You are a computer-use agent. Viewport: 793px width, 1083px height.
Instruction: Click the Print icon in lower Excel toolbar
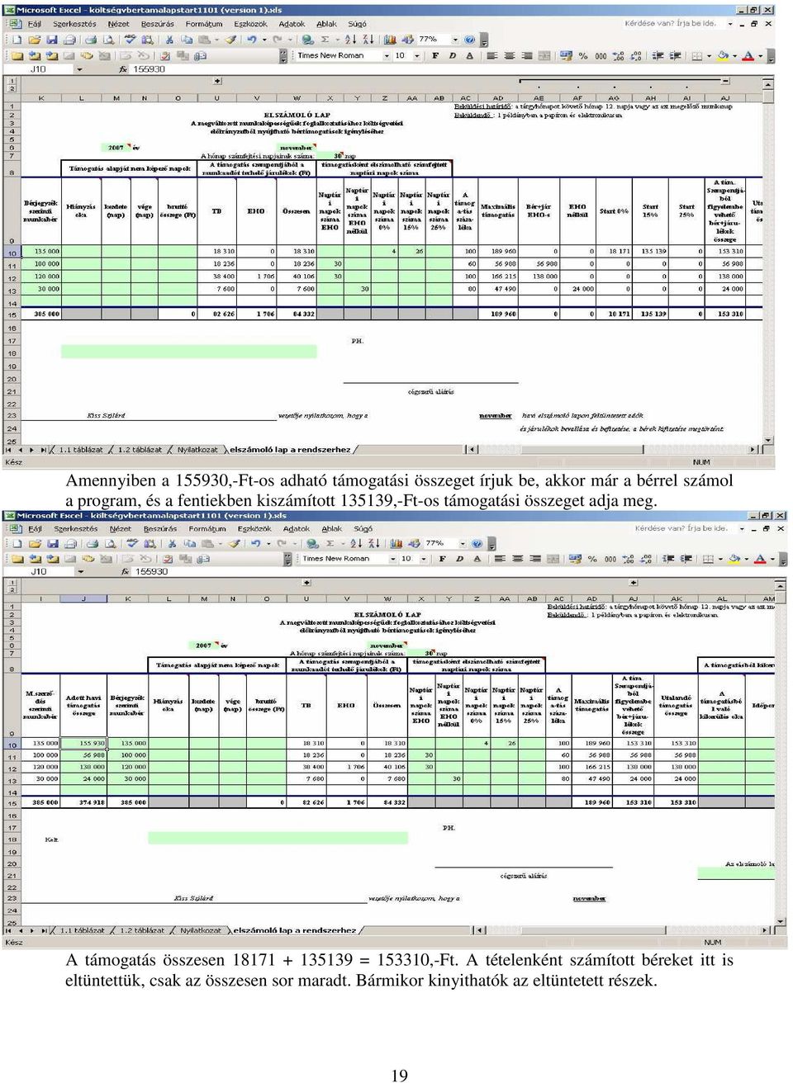click(92, 542)
